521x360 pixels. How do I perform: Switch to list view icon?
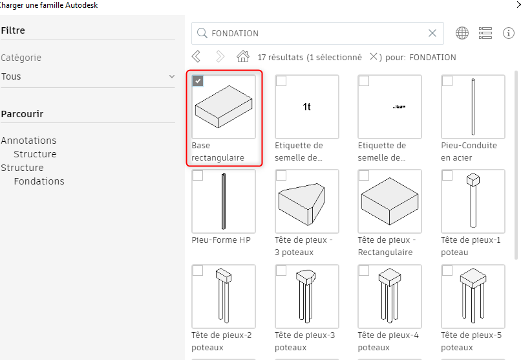point(485,33)
